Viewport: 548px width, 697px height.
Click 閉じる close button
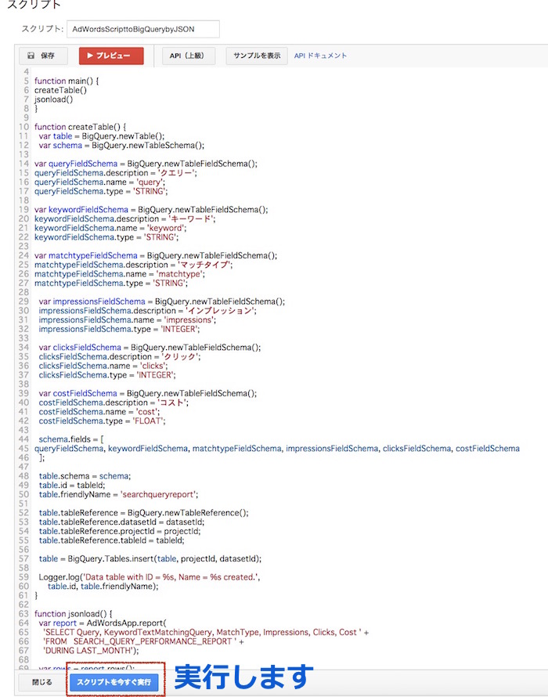click(41, 682)
